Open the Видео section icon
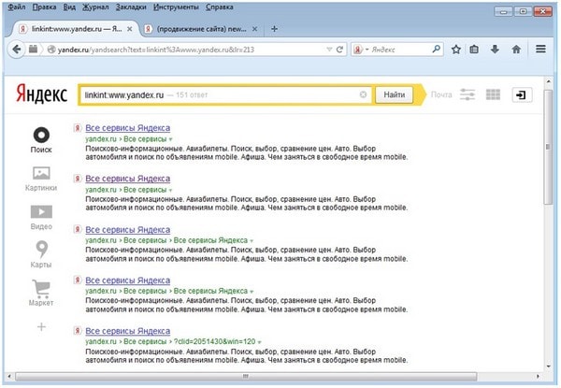This screenshot has width=561, height=388. click(x=41, y=211)
